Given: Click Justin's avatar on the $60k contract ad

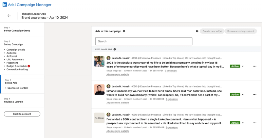Looking at the screenshot, I should pos(108,115).
